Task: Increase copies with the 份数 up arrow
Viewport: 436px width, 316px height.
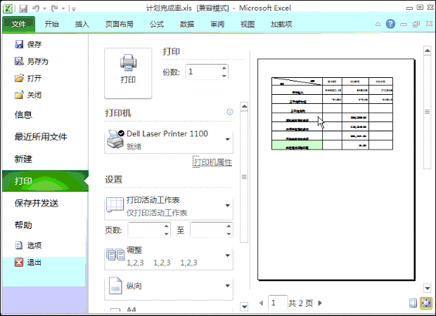Action: pyautogui.click(x=224, y=68)
